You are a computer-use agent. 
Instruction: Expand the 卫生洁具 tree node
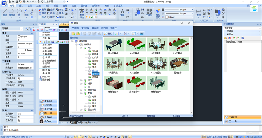click(81, 110)
